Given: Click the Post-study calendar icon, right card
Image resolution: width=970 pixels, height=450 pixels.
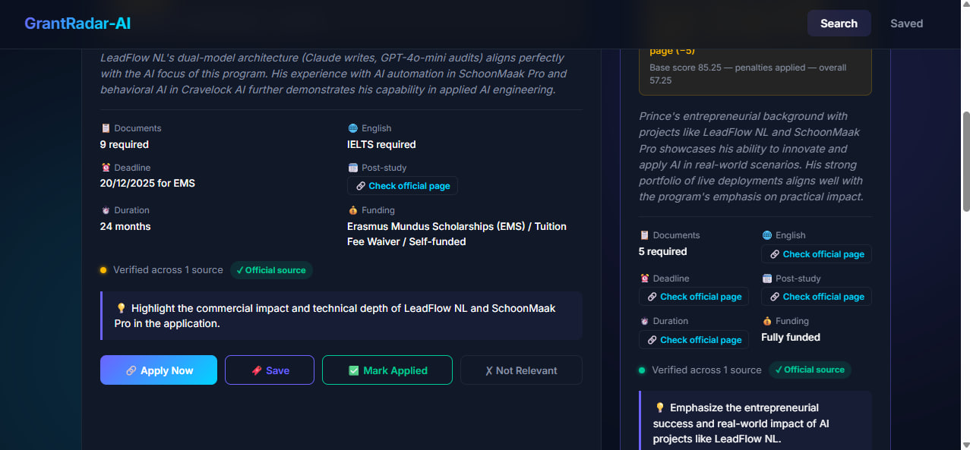Looking at the screenshot, I should click(x=766, y=278).
